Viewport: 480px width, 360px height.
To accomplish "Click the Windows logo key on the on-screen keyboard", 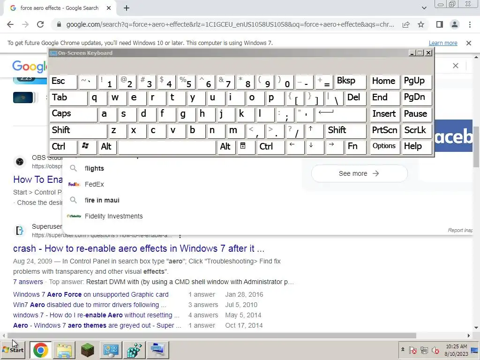I will pyautogui.click(x=88, y=147).
